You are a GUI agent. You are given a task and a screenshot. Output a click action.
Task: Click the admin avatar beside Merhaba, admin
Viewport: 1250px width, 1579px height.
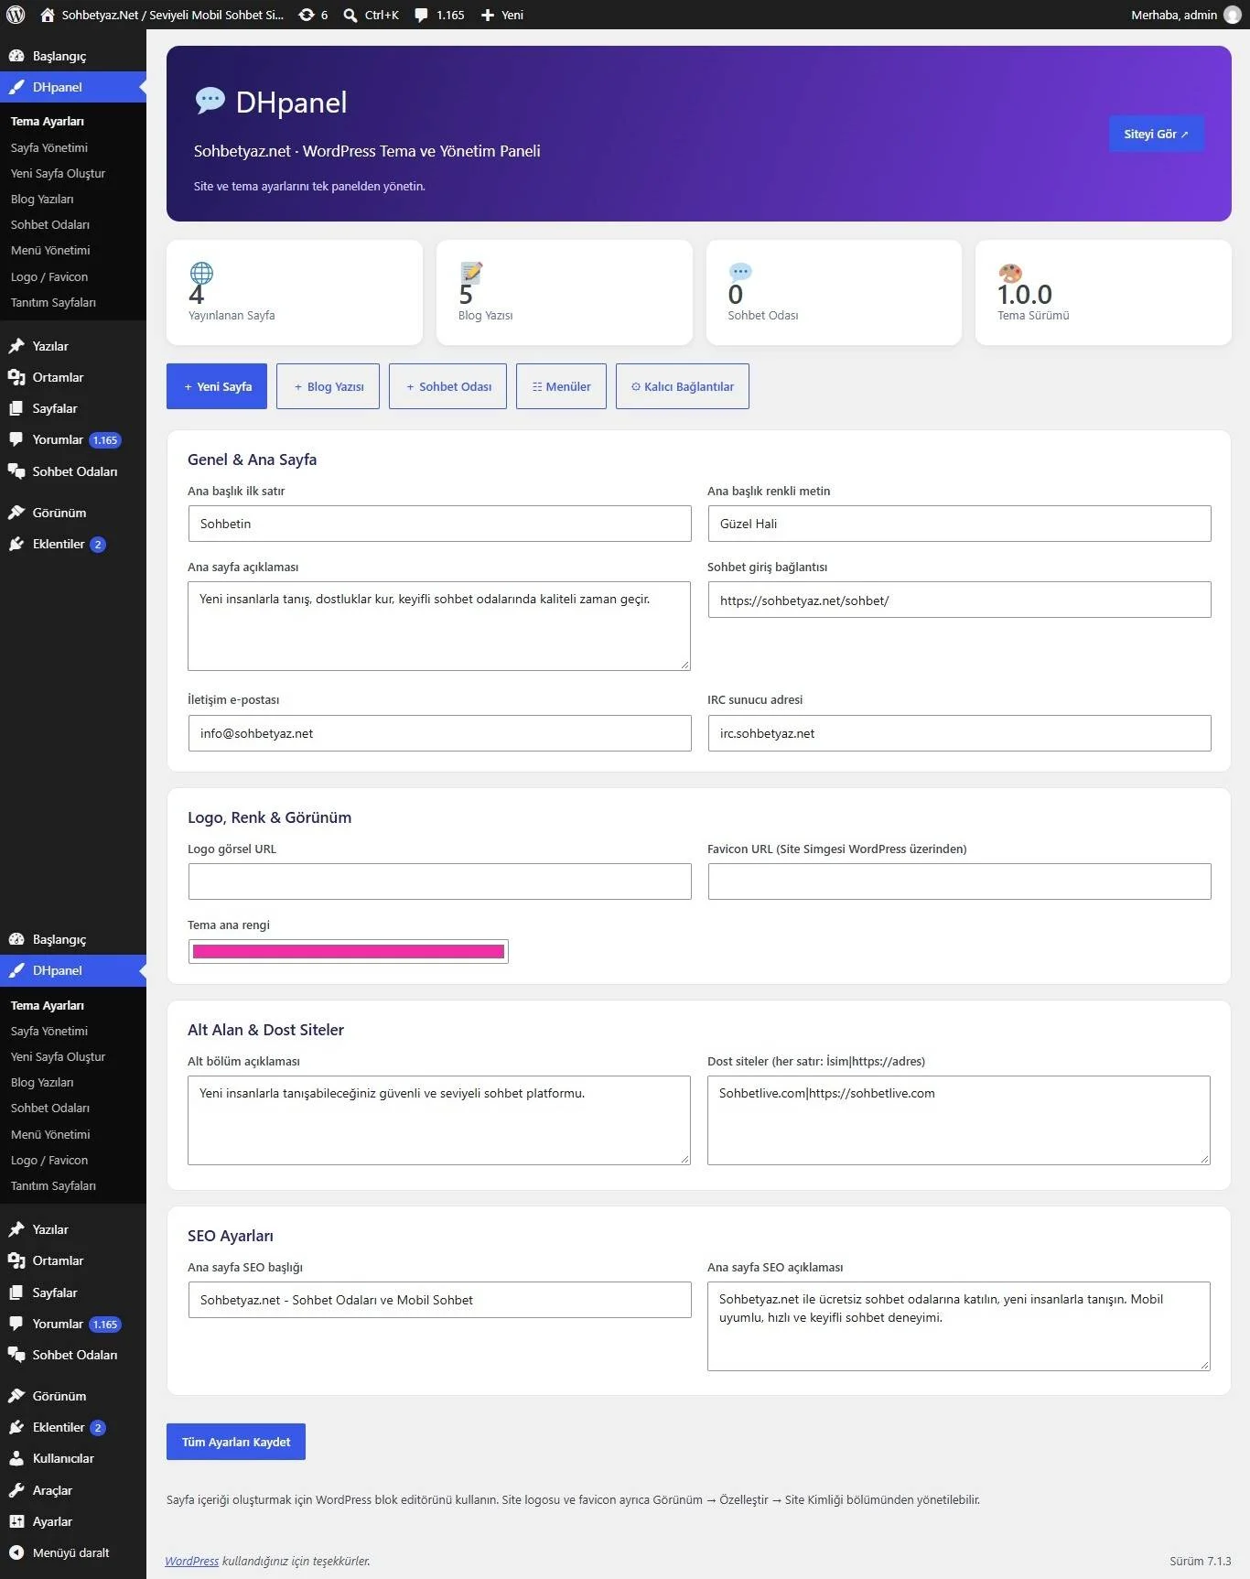[1232, 15]
